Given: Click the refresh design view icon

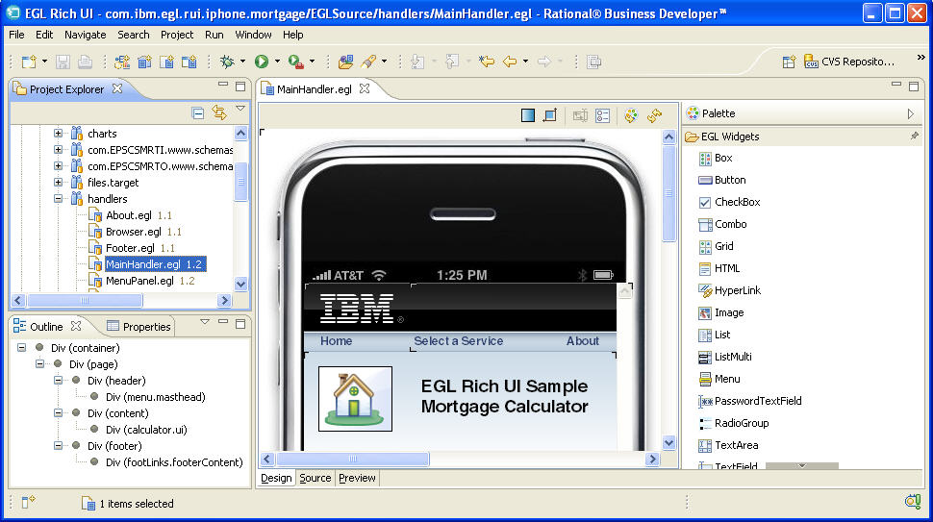Looking at the screenshot, I should tap(654, 115).
